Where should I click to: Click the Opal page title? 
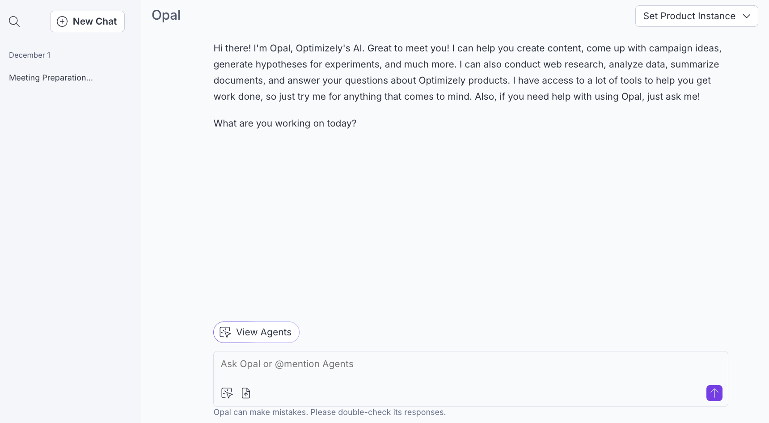point(166,15)
